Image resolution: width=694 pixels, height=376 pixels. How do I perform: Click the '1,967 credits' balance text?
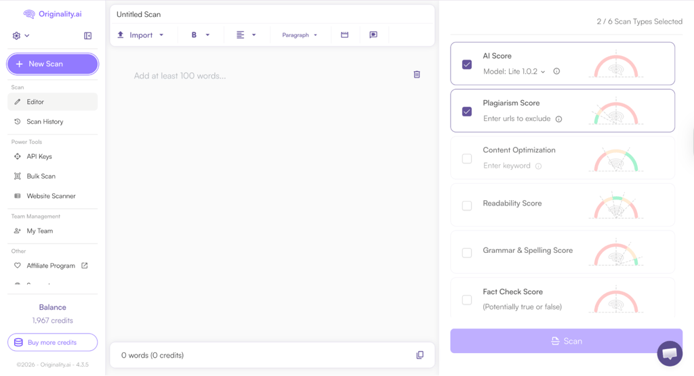pyautogui.click(x=53, y=321)
